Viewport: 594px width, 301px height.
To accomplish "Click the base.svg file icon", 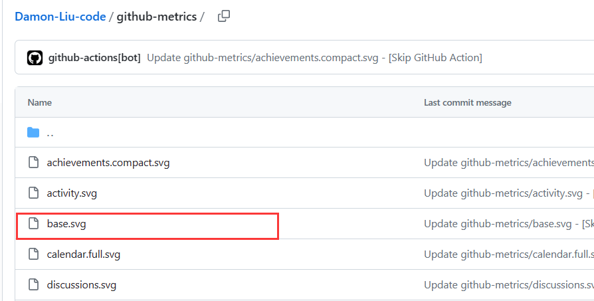I will point(33,224).
